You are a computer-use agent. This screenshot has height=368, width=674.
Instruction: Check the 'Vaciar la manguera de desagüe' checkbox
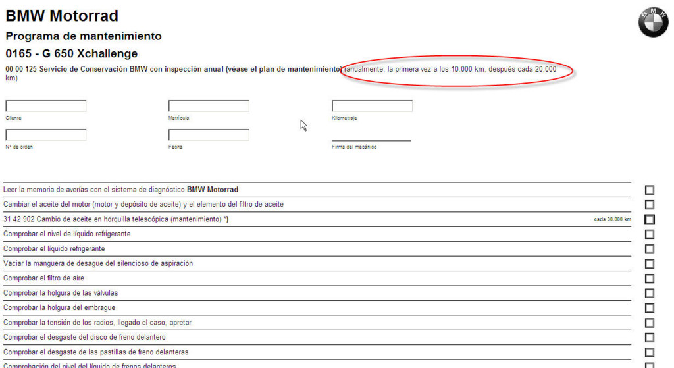[x=650, y=264]
